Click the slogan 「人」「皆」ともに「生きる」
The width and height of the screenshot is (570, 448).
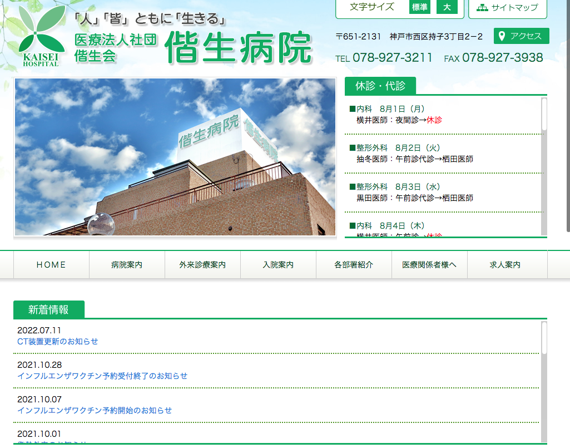click(149, 18)
